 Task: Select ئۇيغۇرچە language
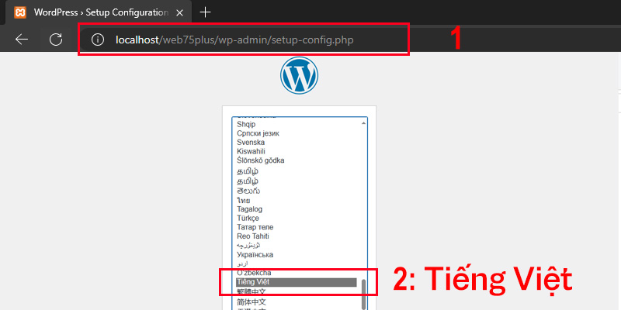click(250, 246)
